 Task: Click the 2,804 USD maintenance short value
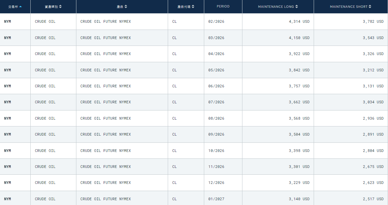pos(373,151)
